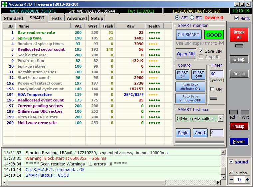Toggle the sound checkbox

(x=231, y=161)
